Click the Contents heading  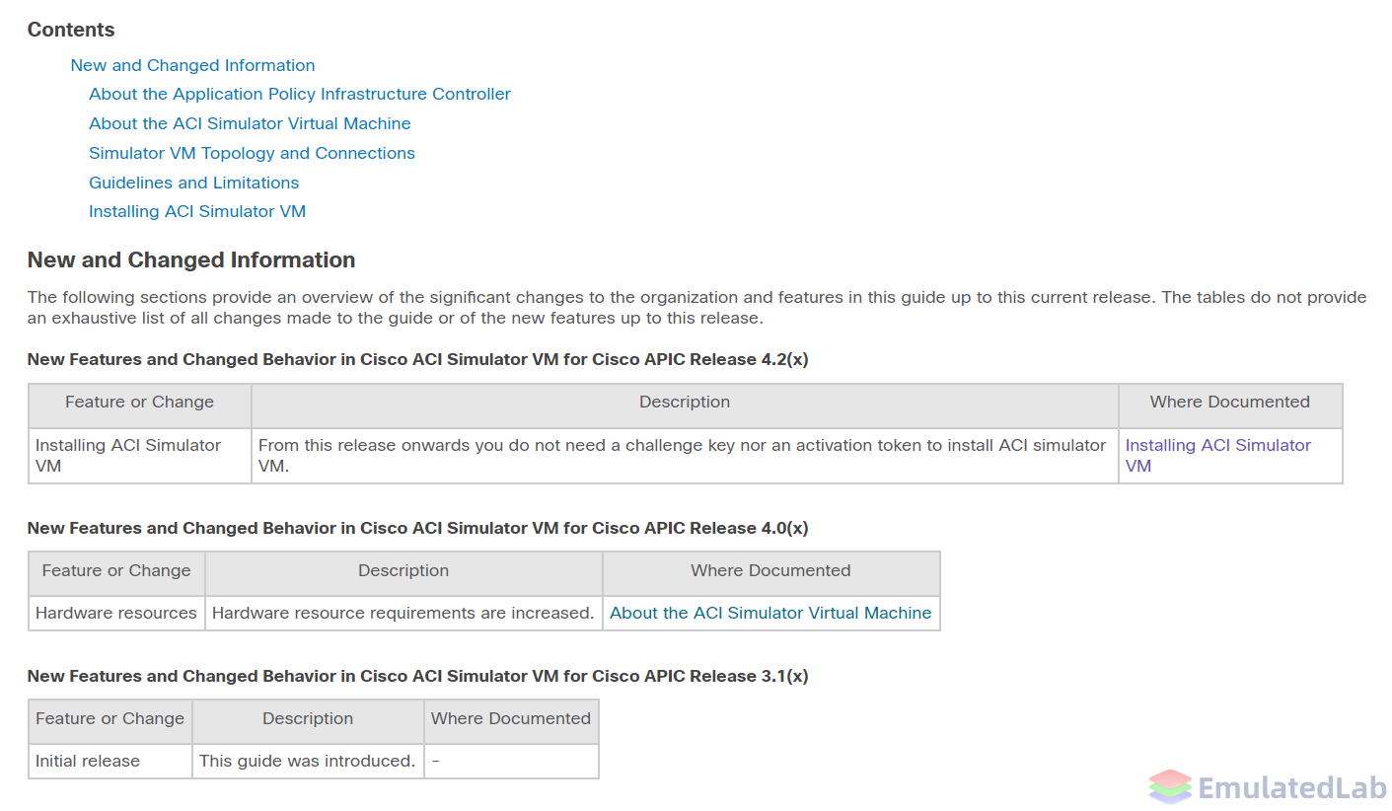pos(71,30)
